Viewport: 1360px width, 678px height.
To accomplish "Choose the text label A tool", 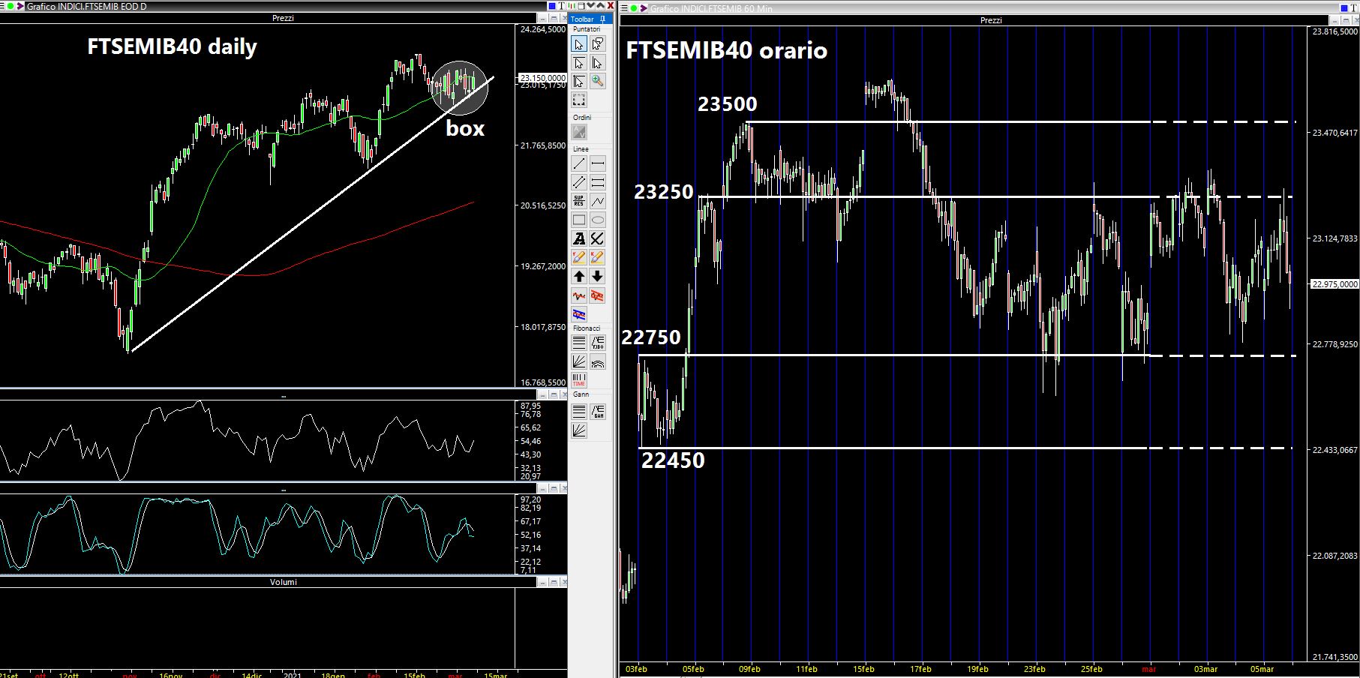I will (x=579, y=238).
